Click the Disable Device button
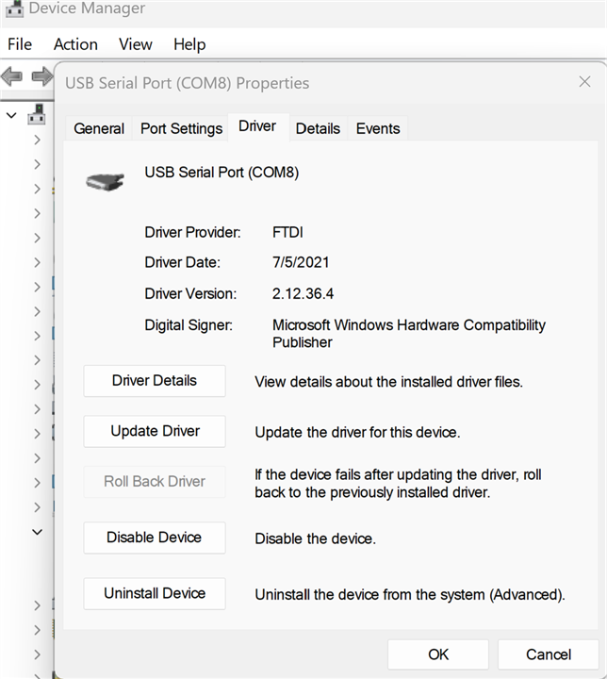 click(155, 538)
